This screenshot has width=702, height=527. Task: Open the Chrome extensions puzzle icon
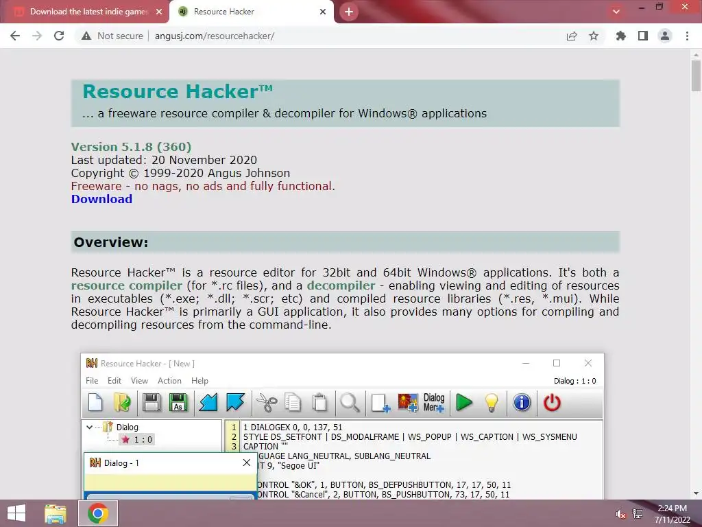click(620, 36)
